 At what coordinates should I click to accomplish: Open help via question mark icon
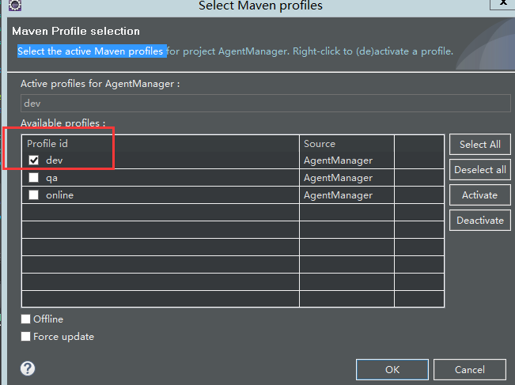(x=28, y=368)
